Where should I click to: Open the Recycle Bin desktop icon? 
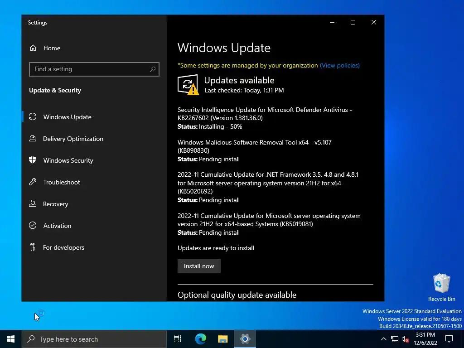pos(441,287)
